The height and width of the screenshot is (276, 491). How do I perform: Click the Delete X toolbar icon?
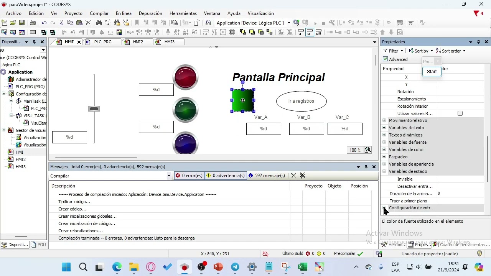88,23
